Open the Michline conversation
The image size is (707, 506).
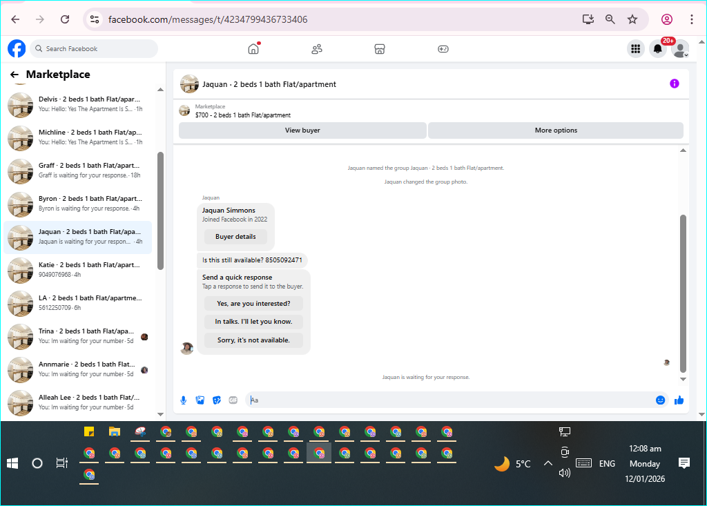(x=77, y=137)
